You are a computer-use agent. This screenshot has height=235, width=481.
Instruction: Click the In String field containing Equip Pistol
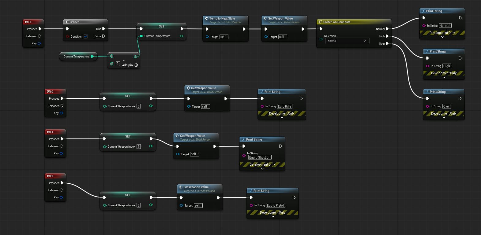276,205
